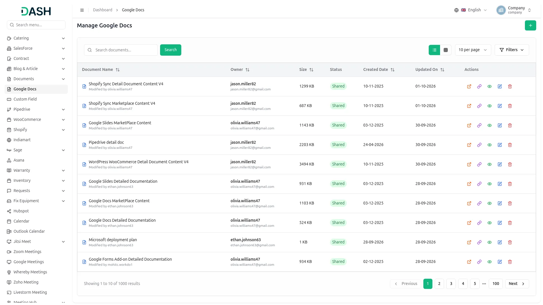Delete Google Docs Detailed Documentation row
Screen dimensions: 543x305
click(510, 223)
